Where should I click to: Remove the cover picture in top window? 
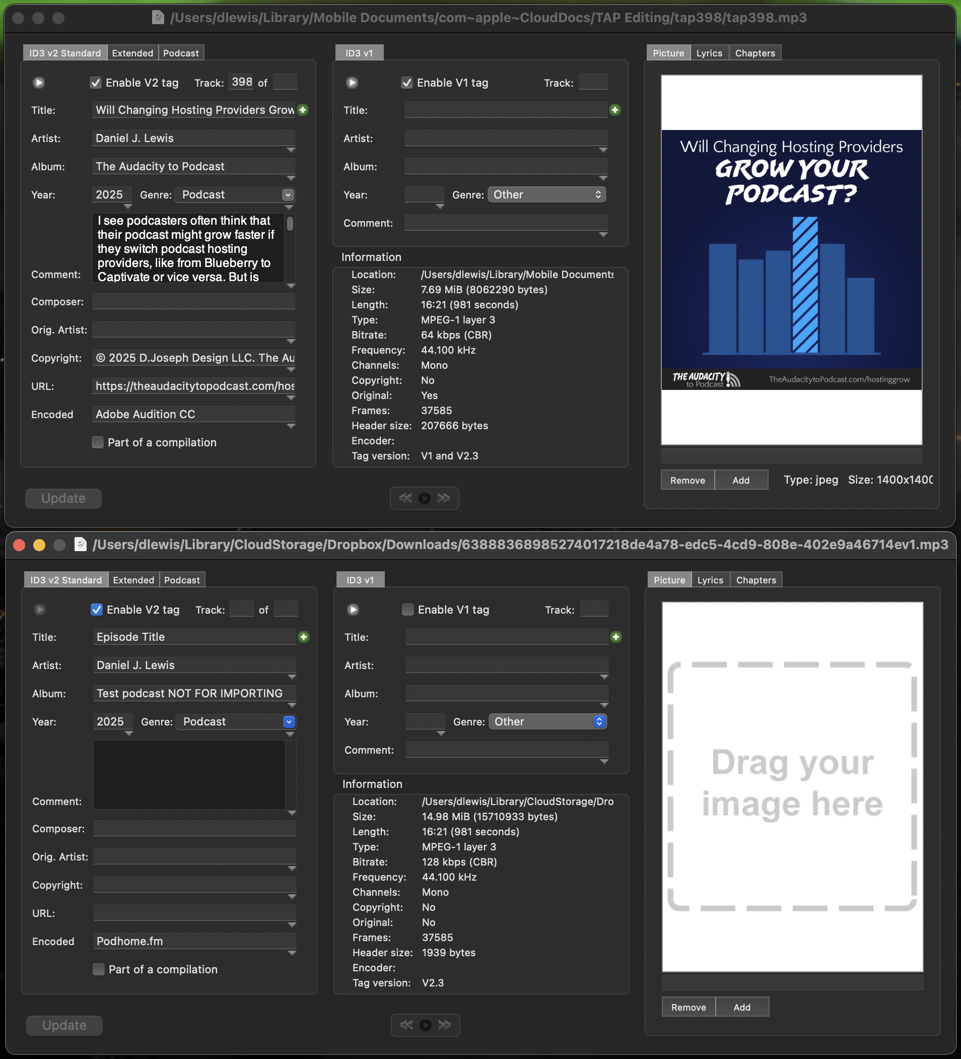[x=687, y=480]
